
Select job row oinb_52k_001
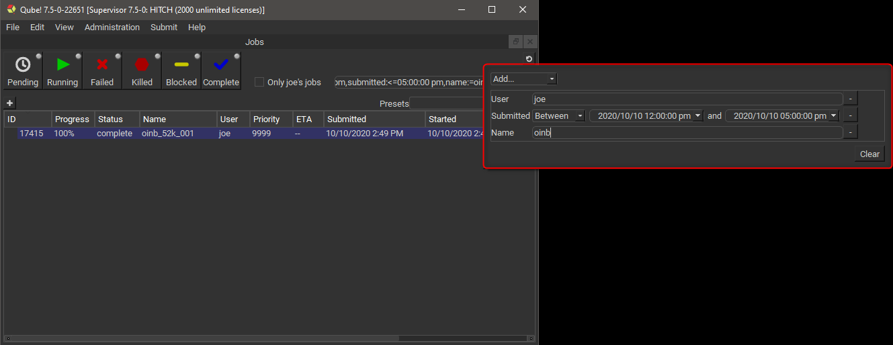pyautogui.click(x=168, y=134)
